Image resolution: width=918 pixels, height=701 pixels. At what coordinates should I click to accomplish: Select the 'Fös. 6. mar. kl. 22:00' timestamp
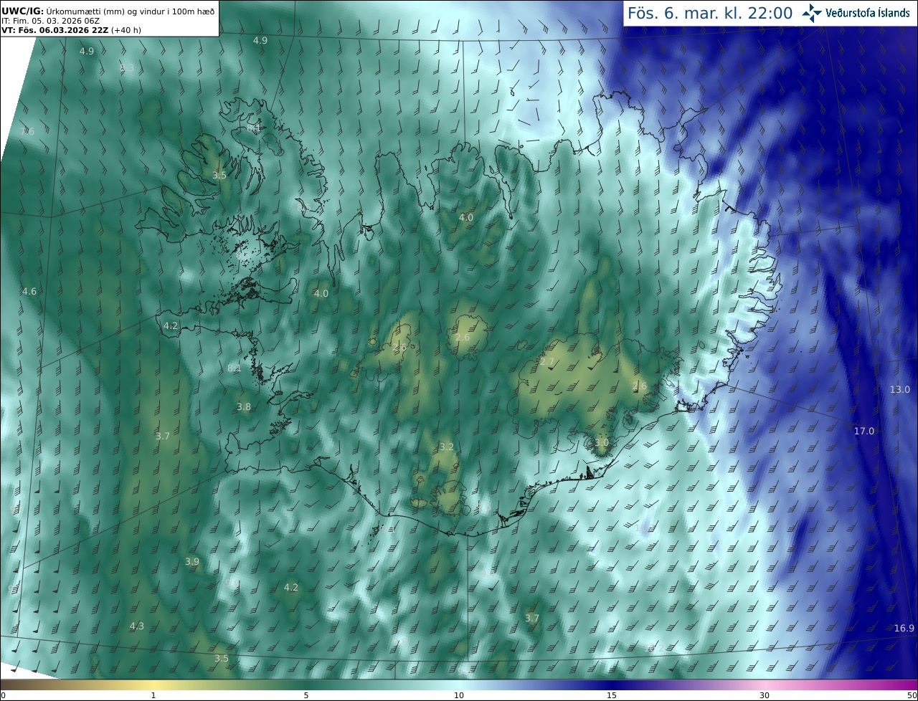[x=710, y=13]
